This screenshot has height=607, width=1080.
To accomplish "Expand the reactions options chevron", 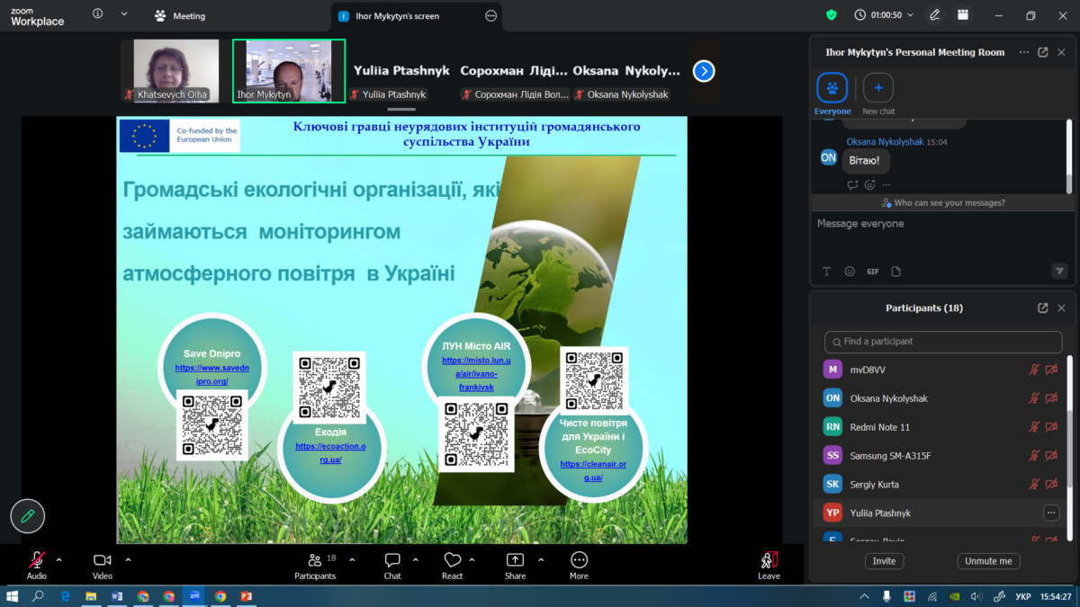I will coord(472,560).
